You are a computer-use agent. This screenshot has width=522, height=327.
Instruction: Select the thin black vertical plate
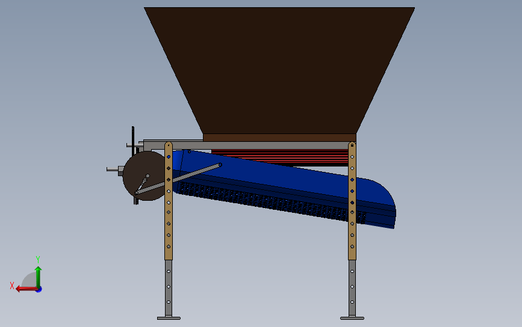[133, 141]
